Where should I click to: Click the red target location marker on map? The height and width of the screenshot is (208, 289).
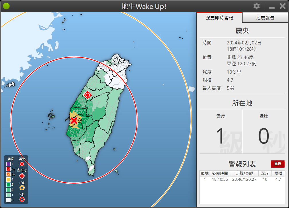pos(87,95)
